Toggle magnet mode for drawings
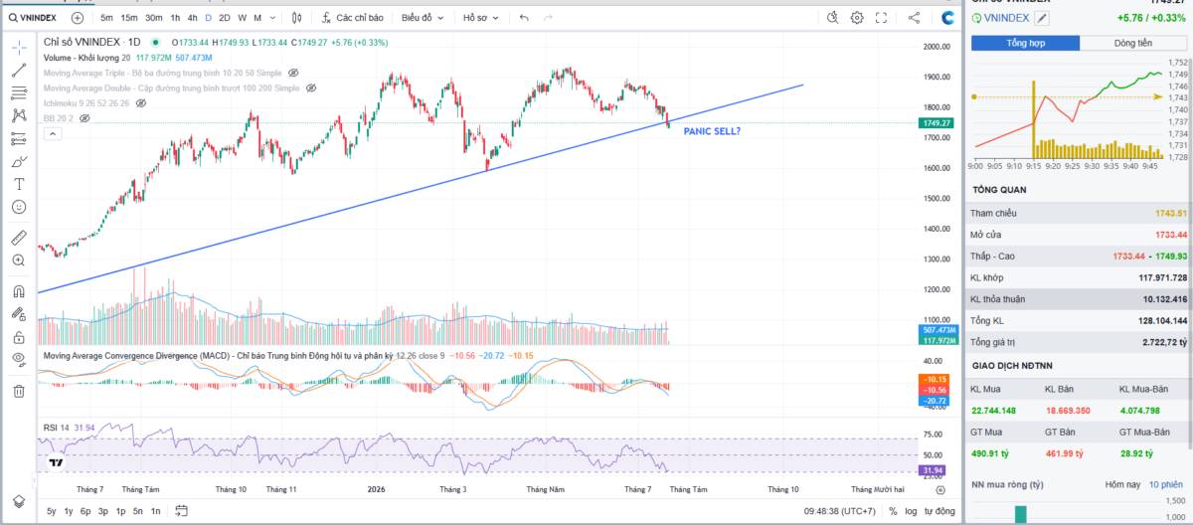1193x525 pixels. coord(18,291)
